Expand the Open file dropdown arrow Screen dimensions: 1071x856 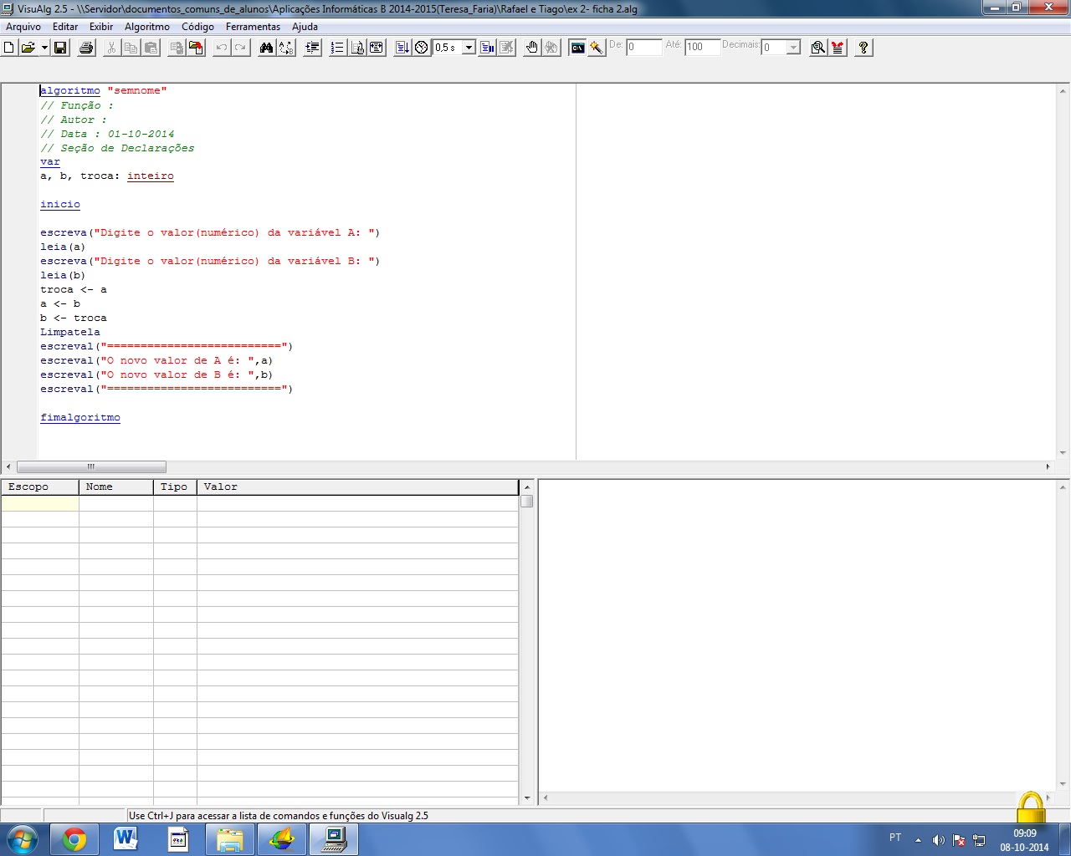click(44, 48)
